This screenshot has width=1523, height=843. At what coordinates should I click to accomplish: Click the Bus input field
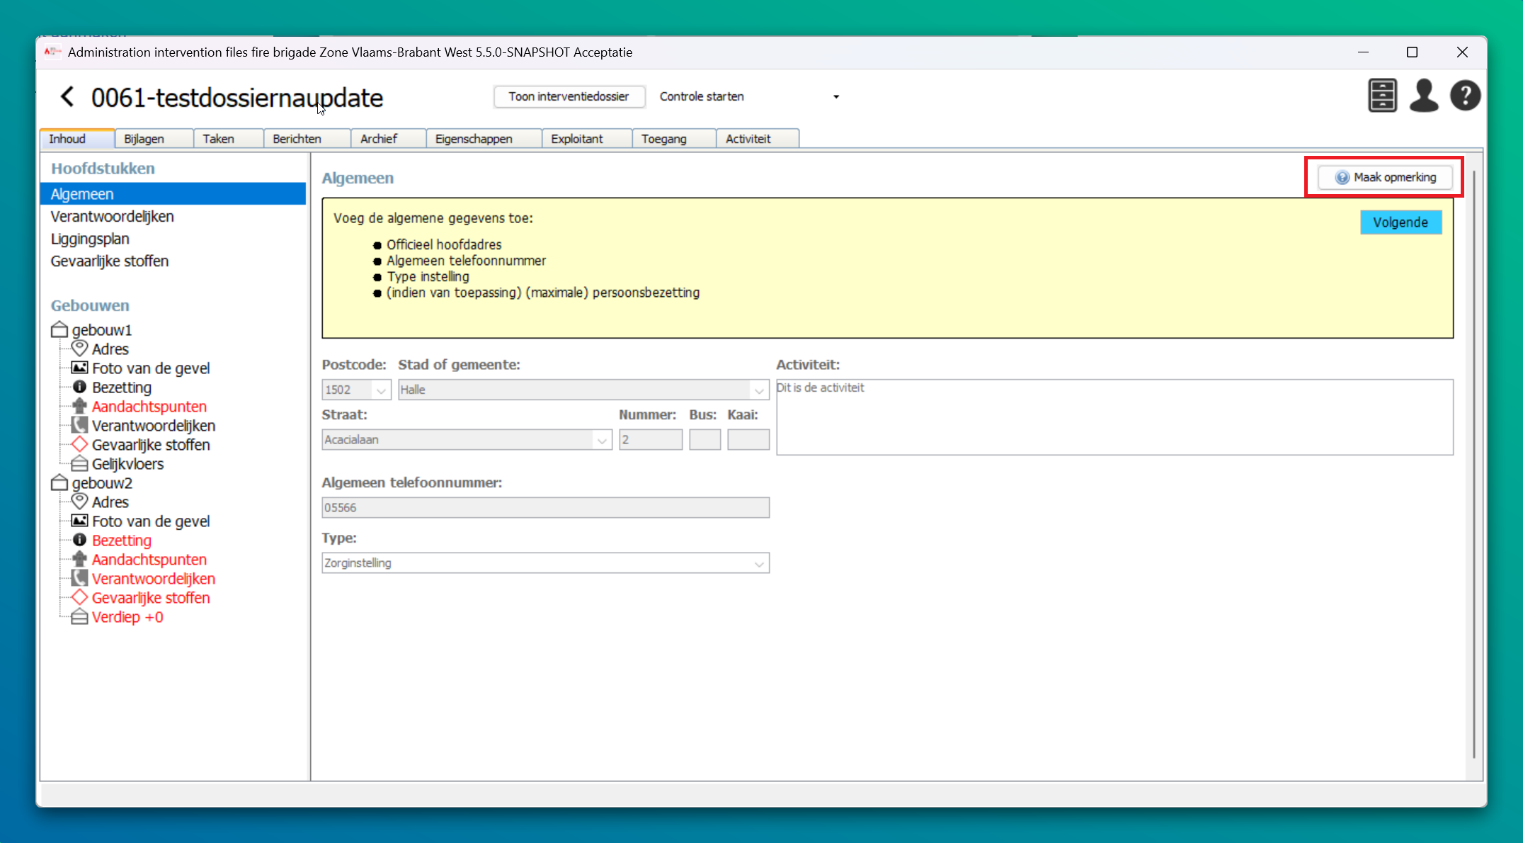click(705, 440)
